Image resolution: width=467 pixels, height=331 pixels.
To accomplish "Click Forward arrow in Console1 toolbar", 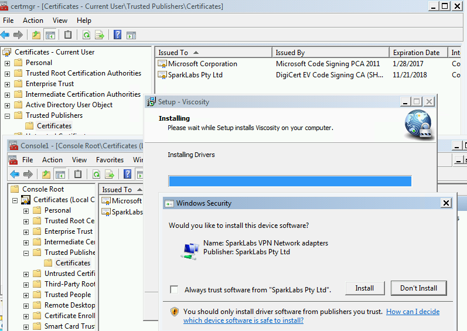I will [x=28, y=174].
